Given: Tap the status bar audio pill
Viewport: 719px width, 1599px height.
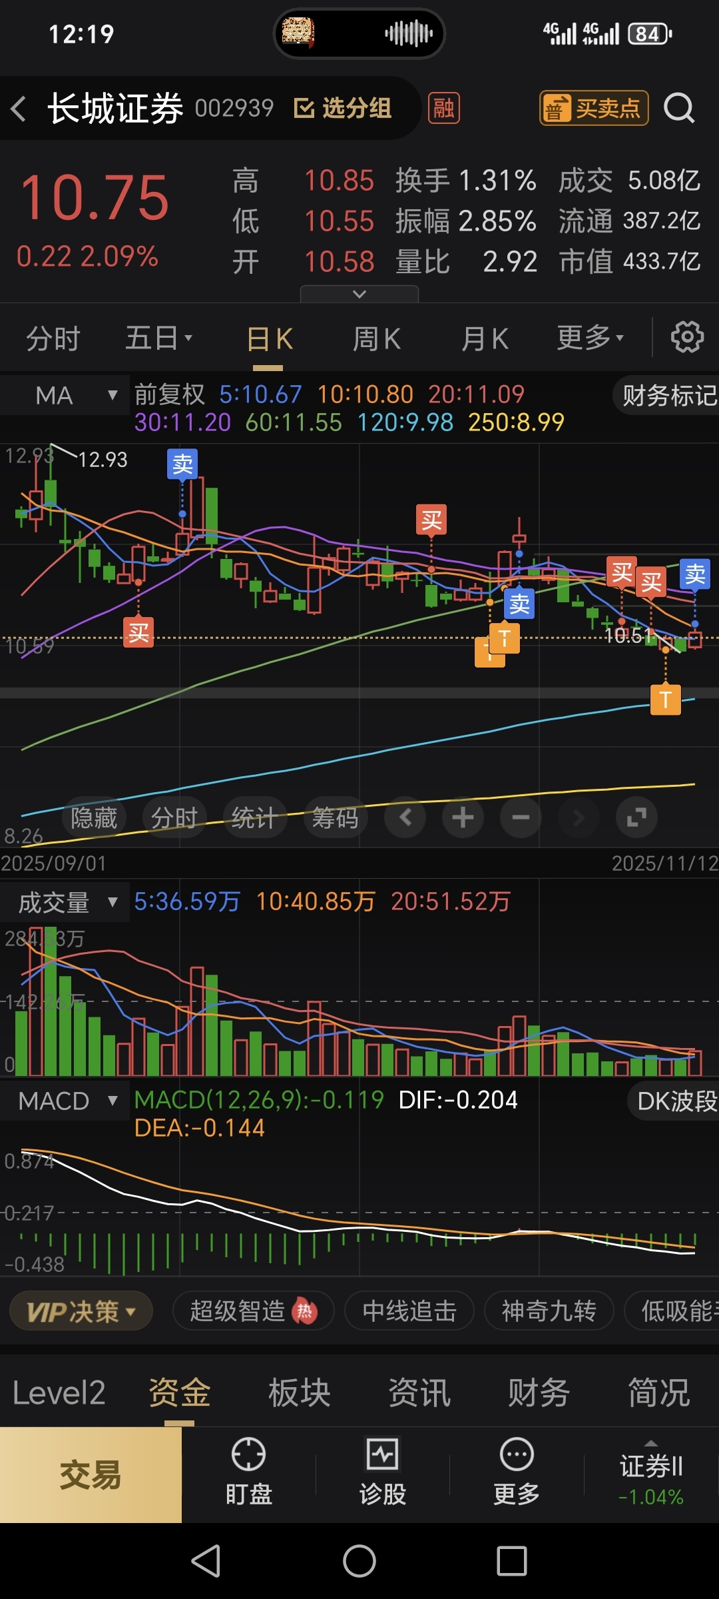Looking at the screenshot, I should [x=359, y=33].
